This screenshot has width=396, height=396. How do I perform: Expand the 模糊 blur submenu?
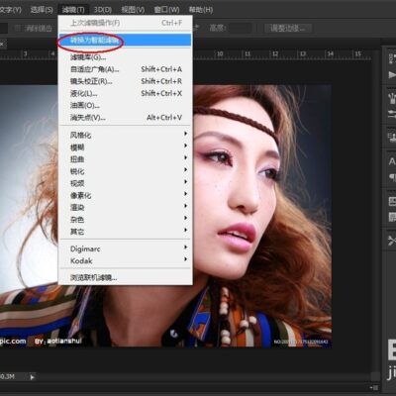(126, 147)
